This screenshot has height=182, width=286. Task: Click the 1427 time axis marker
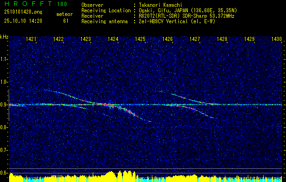coord(195,39)
